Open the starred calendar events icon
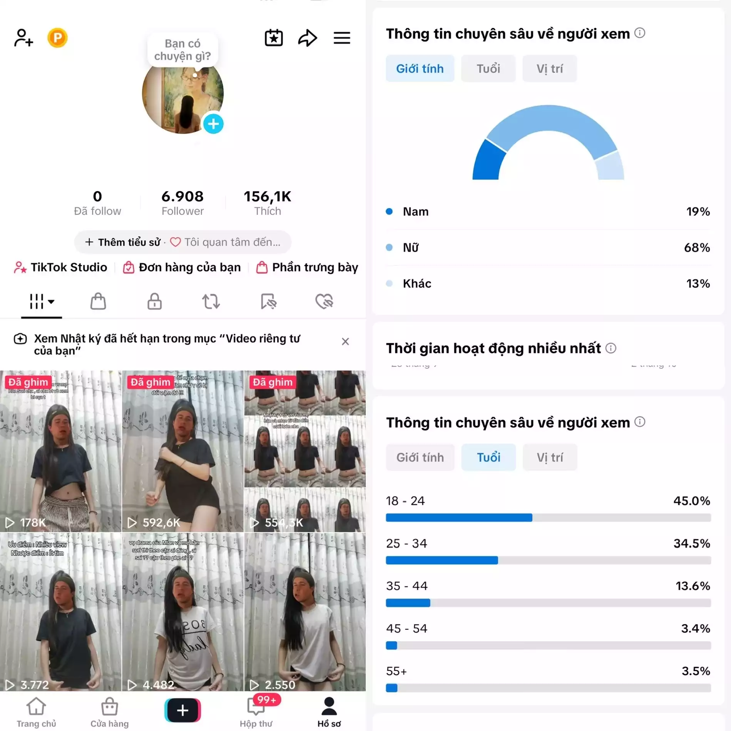 point(274,38)
